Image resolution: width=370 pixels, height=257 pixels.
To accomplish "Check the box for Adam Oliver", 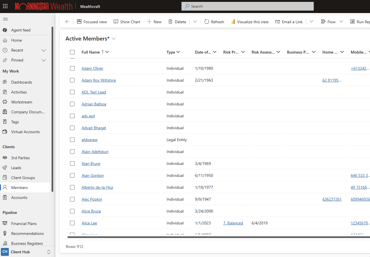I will click(x=72, y=68).
